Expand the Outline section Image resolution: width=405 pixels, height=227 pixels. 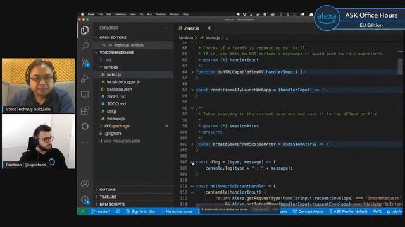(x=96, y=189)
